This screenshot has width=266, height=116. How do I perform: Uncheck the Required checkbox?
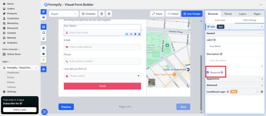[208, 72]
